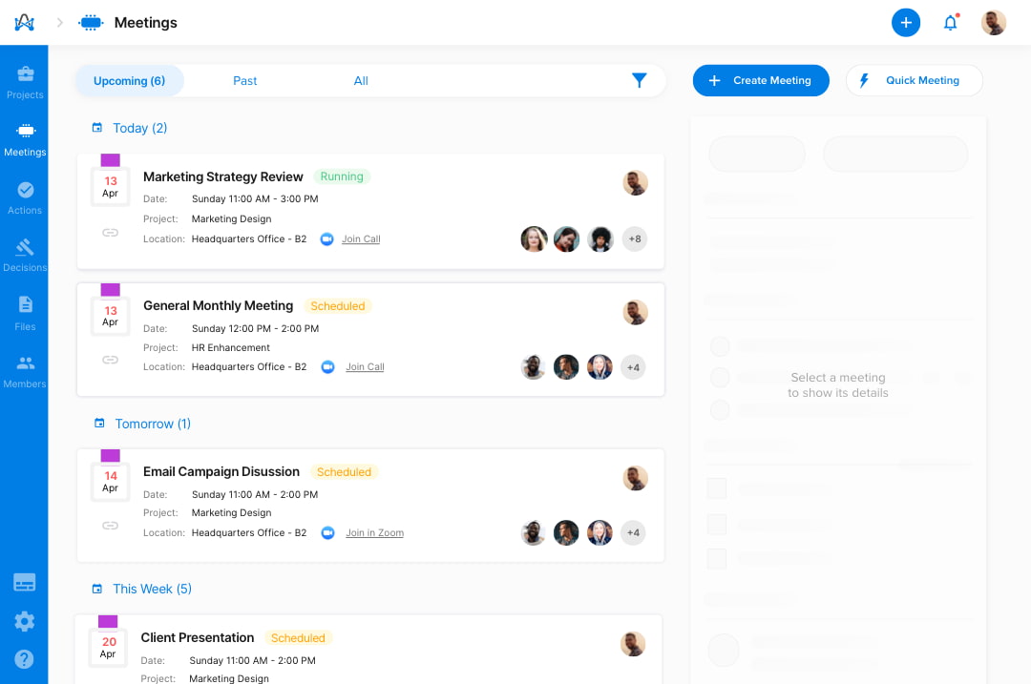
Task: Collapse the Today (2) group
Action: (x=140, y=128)
